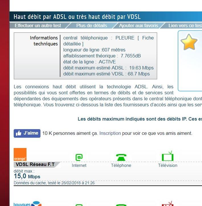The height and width of the screenshot is (206, 202).
Task: Click 'débit maximum estimé VDSL : 68.7 Mbps'
Action: tap(106, 74)
